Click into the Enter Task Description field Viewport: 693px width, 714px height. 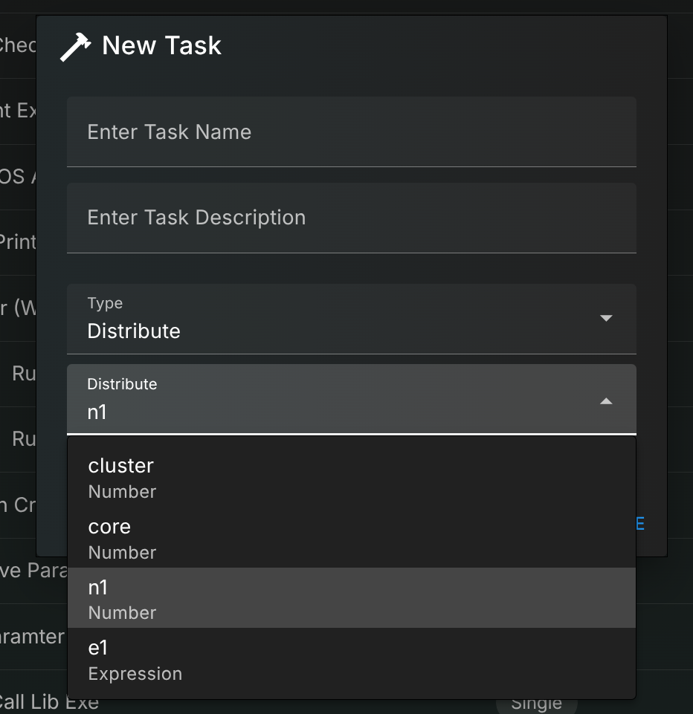pyautogui.click(x=351, y=218)
